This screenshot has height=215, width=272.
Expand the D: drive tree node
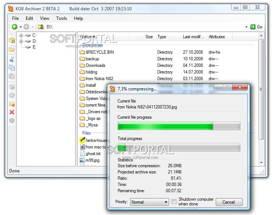21,41
